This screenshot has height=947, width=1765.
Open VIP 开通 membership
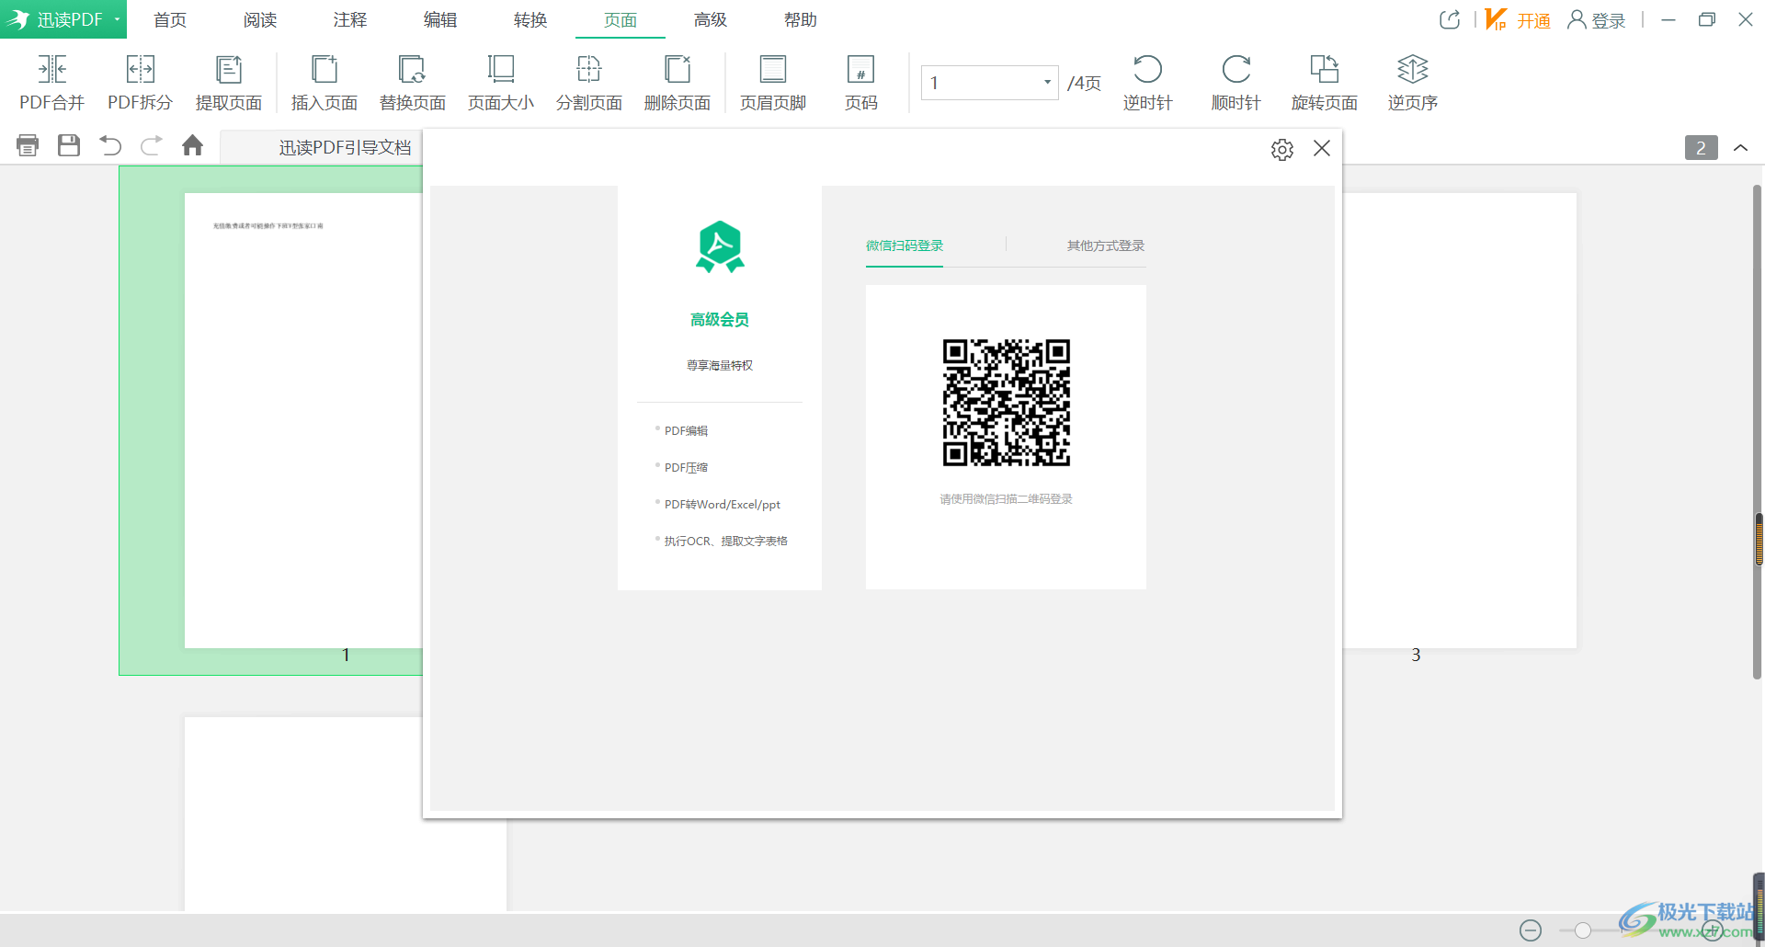[x=1518, y=19]
